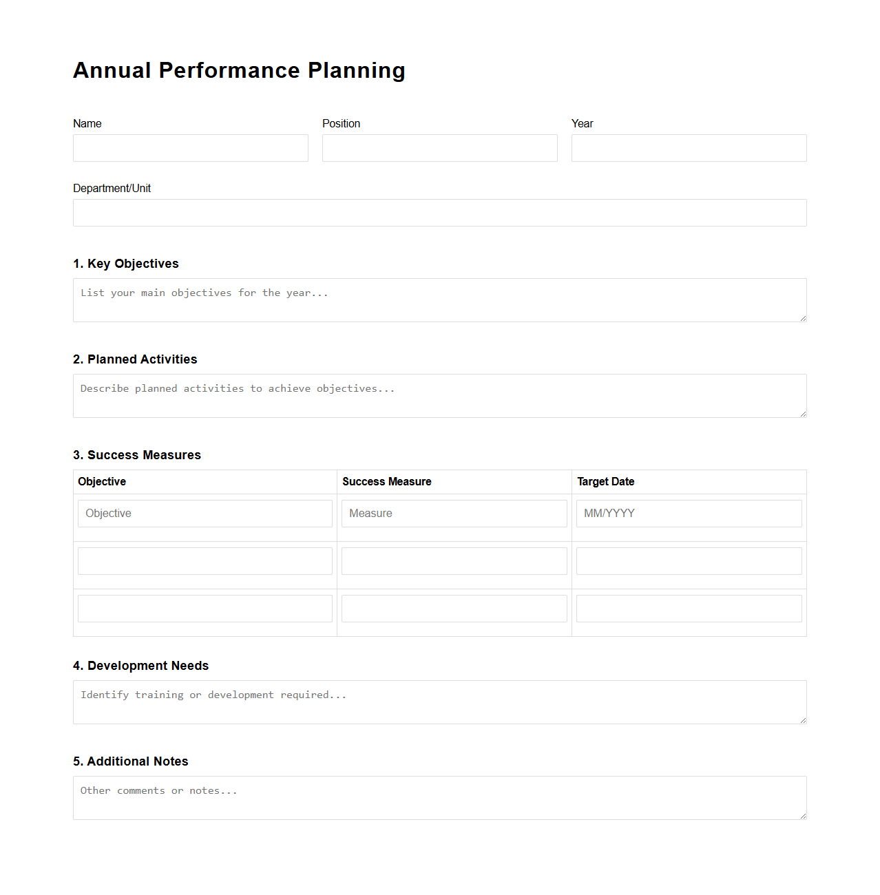The width and height of the screenshot is (880, 895).
Task: Click the Additional Notes text area
Action: [x=439, y=797]
